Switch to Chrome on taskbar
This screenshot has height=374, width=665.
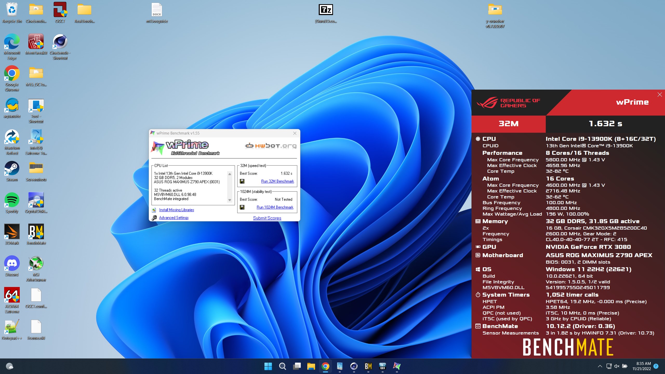325,366
